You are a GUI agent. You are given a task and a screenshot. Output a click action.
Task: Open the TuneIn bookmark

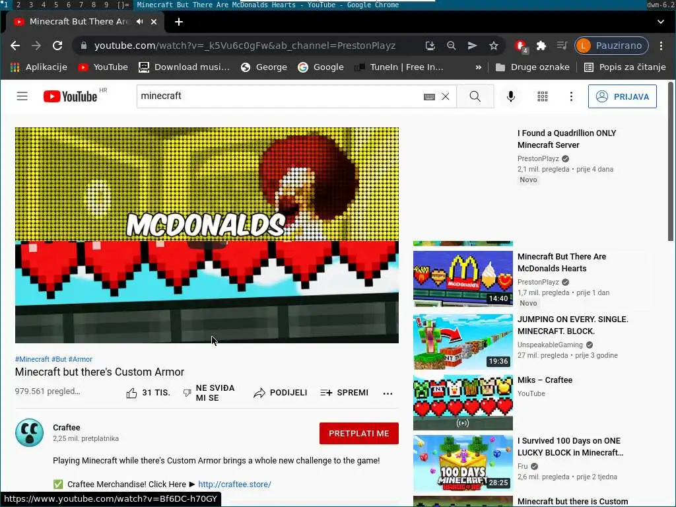[398, 67]
